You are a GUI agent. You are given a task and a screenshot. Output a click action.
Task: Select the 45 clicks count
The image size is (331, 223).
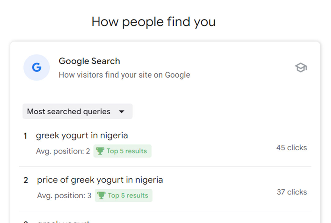coord(291,147)
